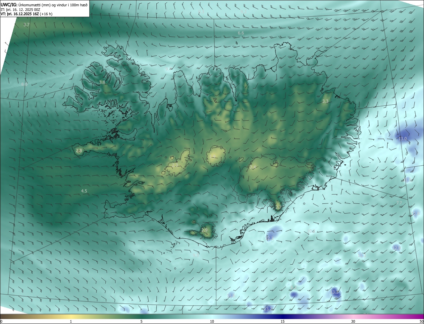
Task: Click the 3.7 value label
Action: [x=26, y=25]
